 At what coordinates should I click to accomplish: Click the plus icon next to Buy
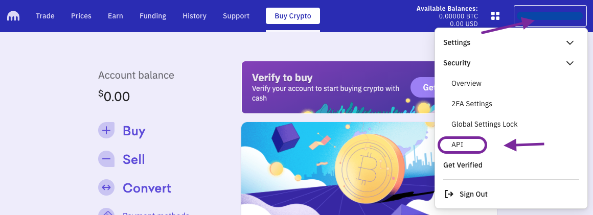coord(106,131)
